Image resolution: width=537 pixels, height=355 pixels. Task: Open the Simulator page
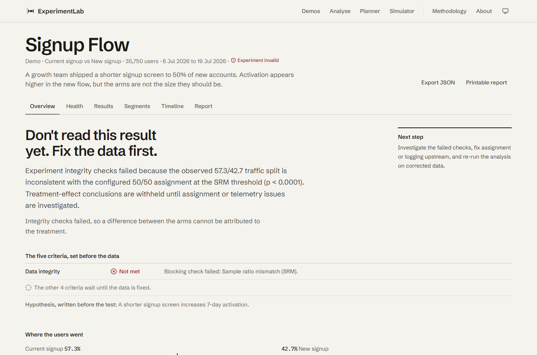[x=402, y=11]
